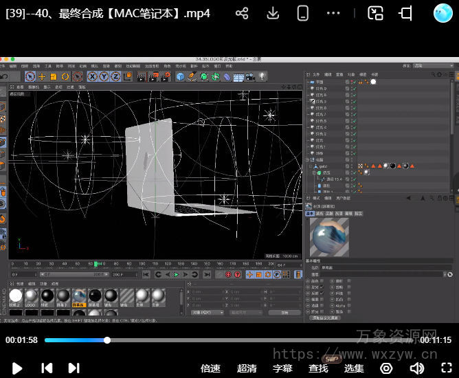Enter fullscreen mode
The image size is (459, 378).
click(445, 368)
